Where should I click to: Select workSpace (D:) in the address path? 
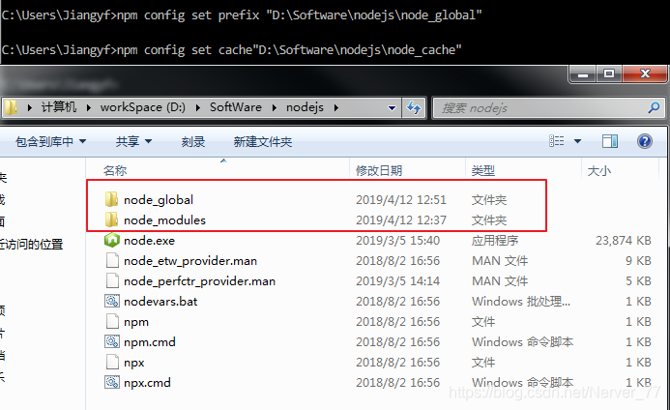pos(143,107)
